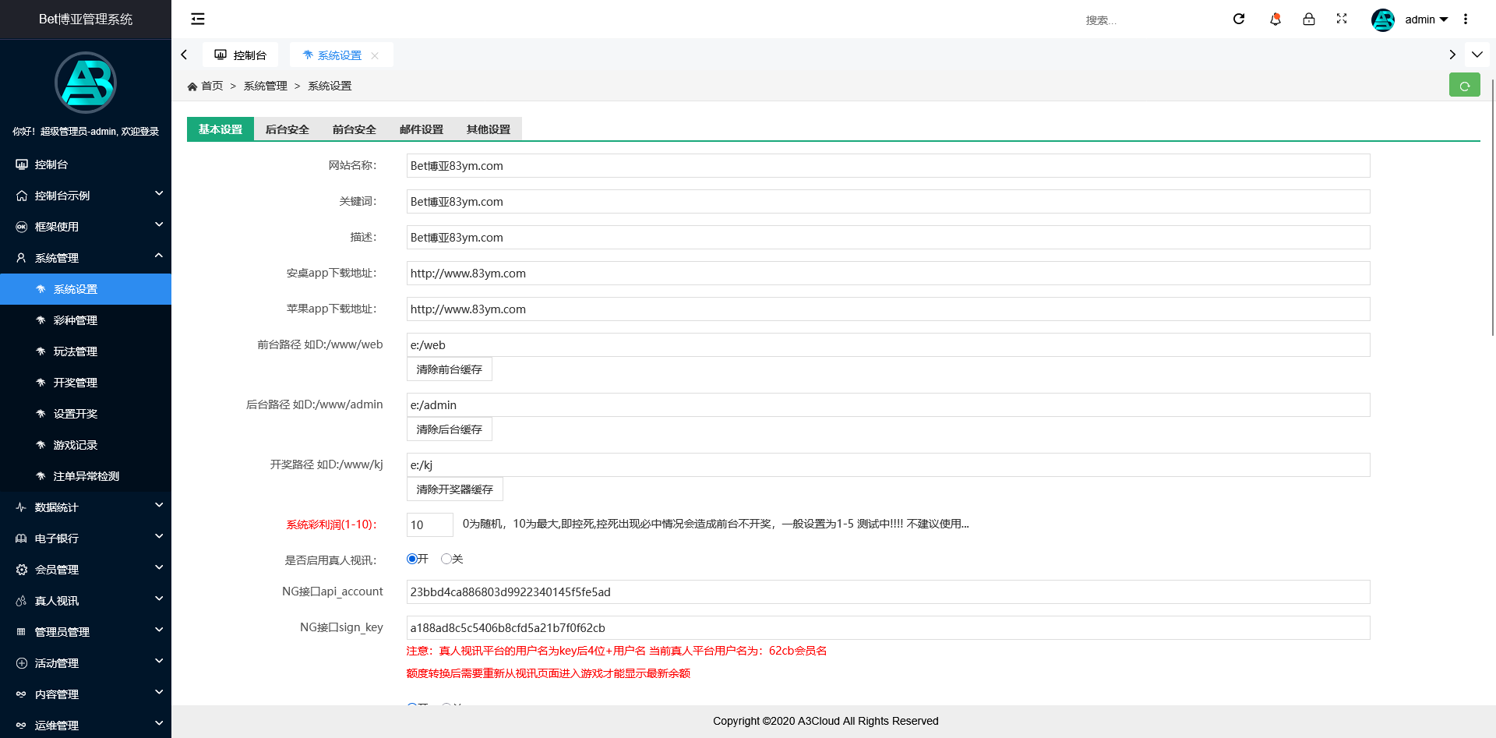Switch to 后台安全 tab
This screenshot has width=1496, height=738.
click(x=288, y=129)
